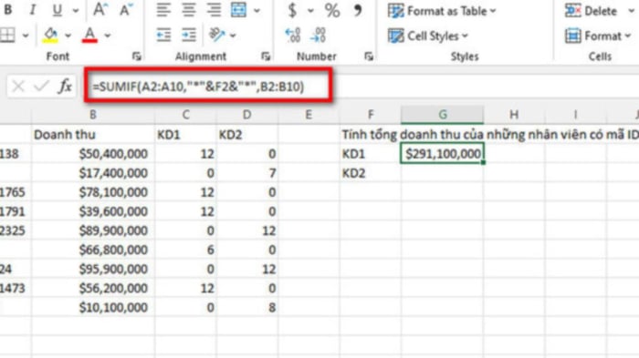
Task: Select column G header
Action: 443,115
